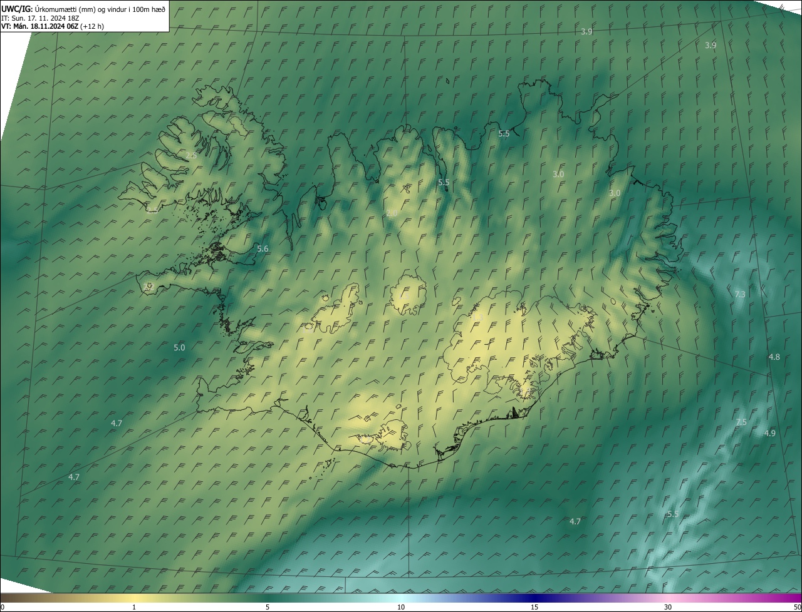Click the 15 tick label on the color scale
Viewport: 802px width, 612px height.
pos(534,607)
